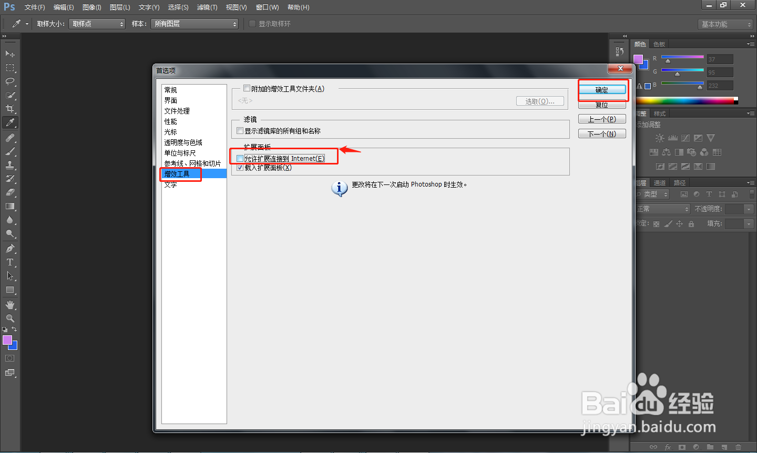This screenshot has width=757, height=453.
Task: Add a Curves adjustment
Action: pyautogui.click(x=686, y=138)
